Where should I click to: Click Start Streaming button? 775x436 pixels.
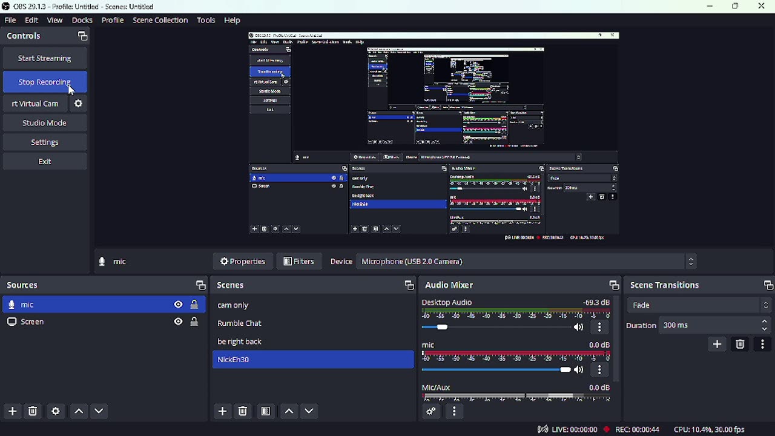pyautogui.click(x=45, y=59)
